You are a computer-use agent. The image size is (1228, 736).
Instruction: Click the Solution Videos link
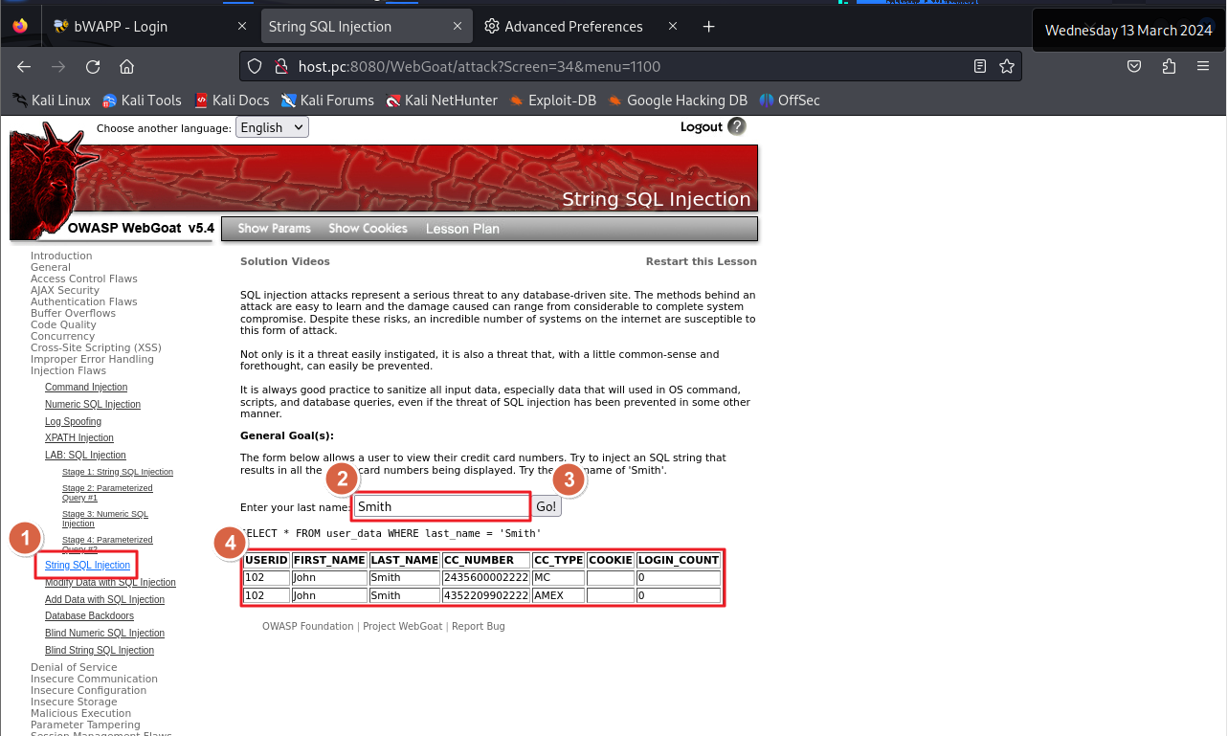pyautogui.click(x=285, y=261)
